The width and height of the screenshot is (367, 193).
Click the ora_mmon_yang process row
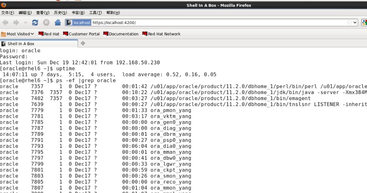pyautogui.click(x=95, y=188)
